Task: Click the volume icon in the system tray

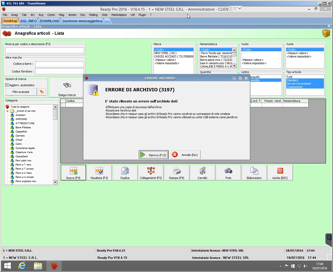Action: point(305,266)
